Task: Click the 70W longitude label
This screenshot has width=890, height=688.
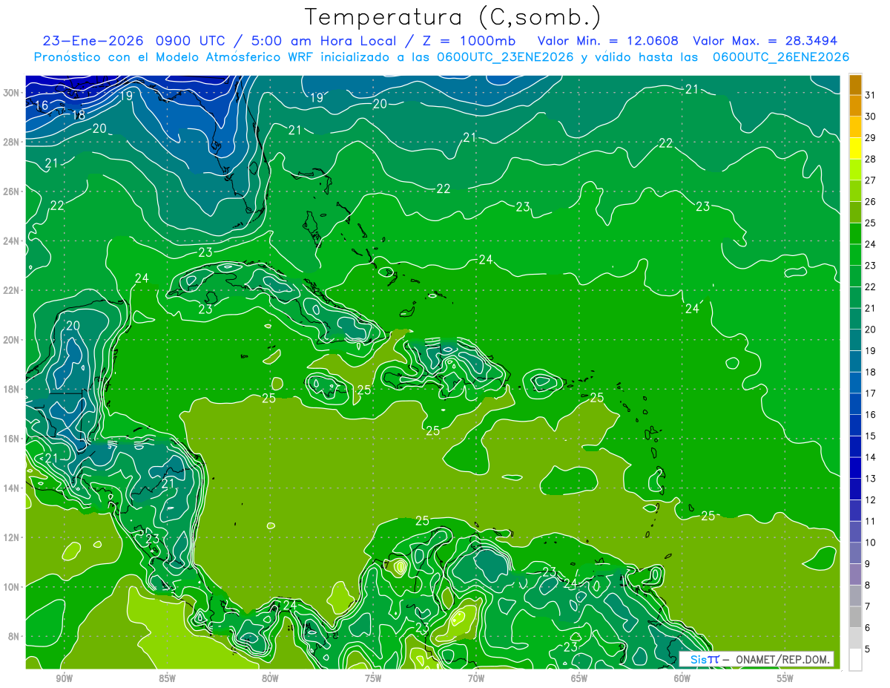Action: tap(476, 678)
